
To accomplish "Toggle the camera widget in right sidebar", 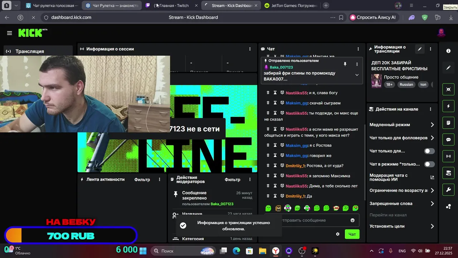I will (448, 173).
